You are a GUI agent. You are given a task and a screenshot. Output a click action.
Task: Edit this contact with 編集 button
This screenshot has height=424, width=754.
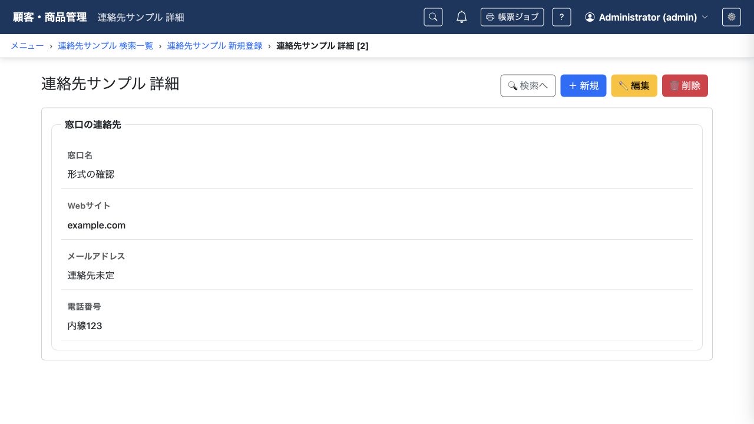(634, 85)
